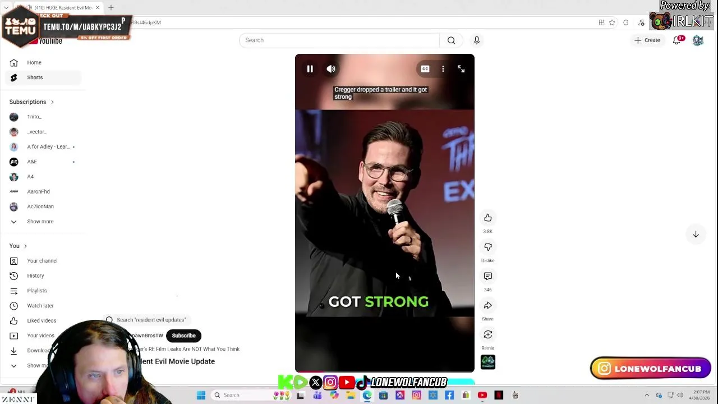
Task: Open the Create menu
Action: [647, 40]
